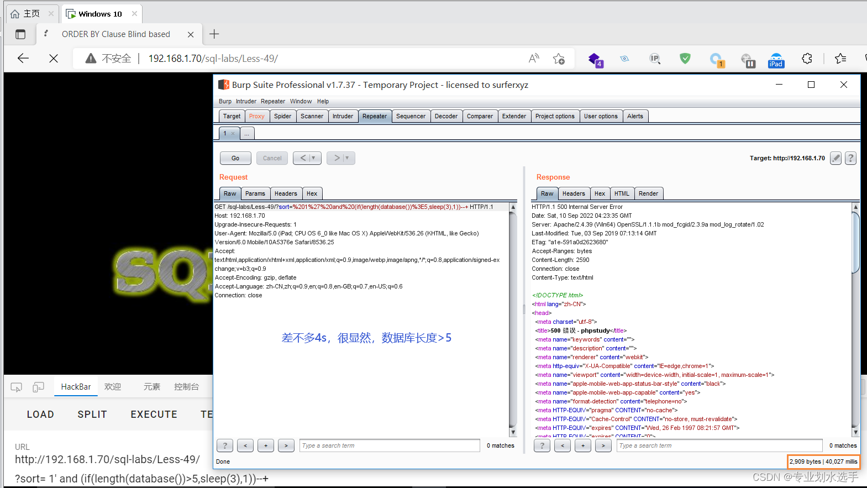Click the response pane vertical scrollbar
Image resolution: width=867 pixels, height=488 pixels.
pyautogui.click(x=855, y=243)
